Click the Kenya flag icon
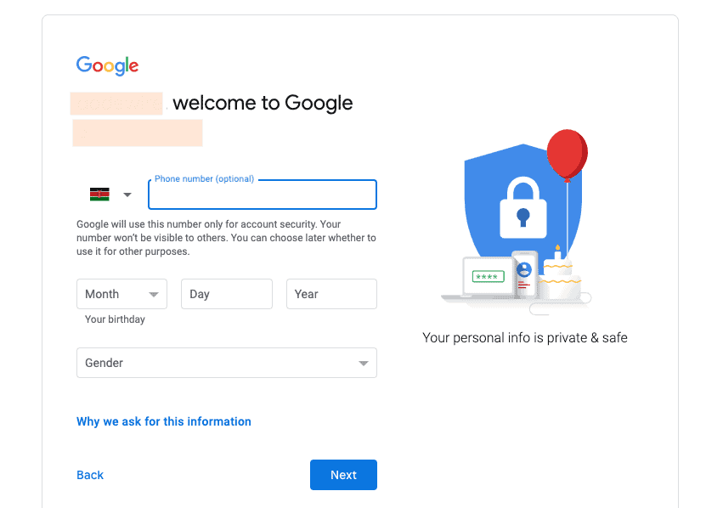Screen dimensions: 723x508 click(99, 195)
